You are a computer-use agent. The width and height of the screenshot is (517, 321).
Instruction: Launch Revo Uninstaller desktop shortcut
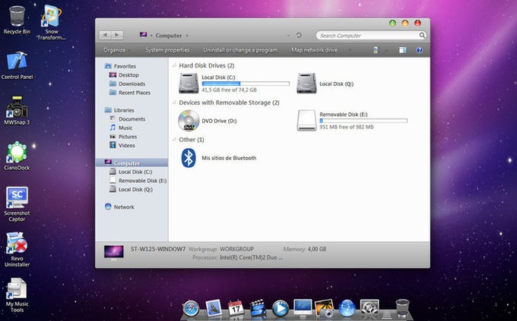point(17,250)
